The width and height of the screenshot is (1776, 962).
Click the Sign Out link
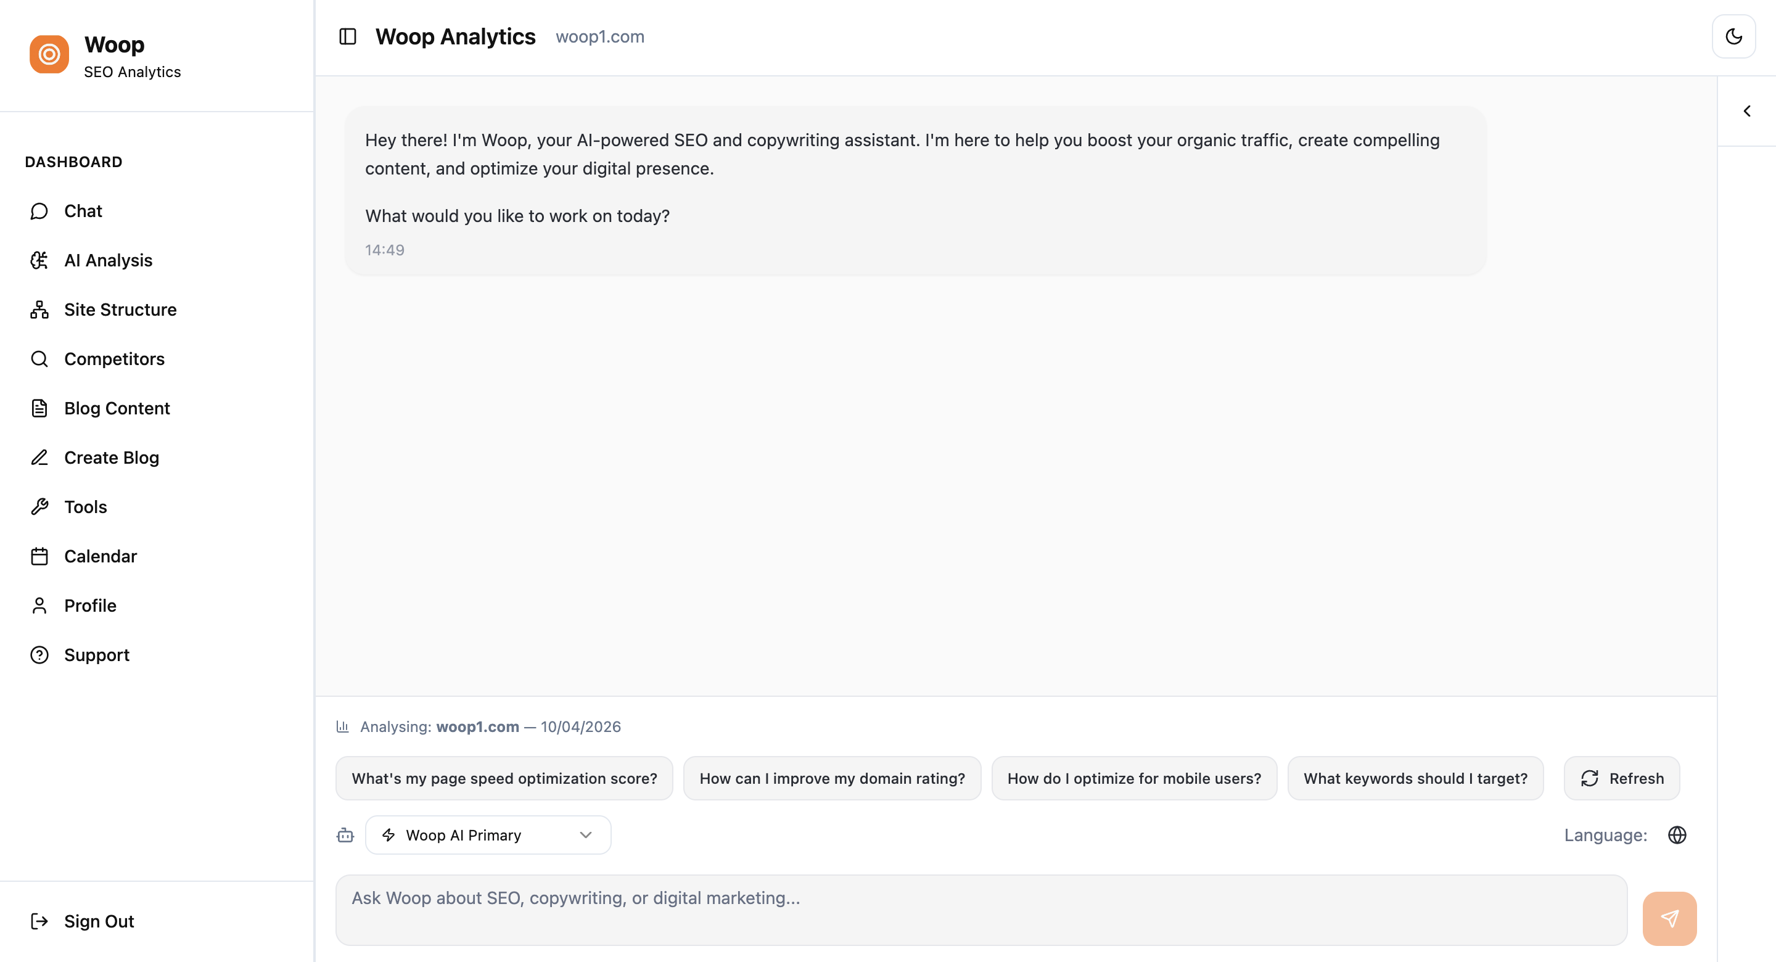click(x=99, y=921)
